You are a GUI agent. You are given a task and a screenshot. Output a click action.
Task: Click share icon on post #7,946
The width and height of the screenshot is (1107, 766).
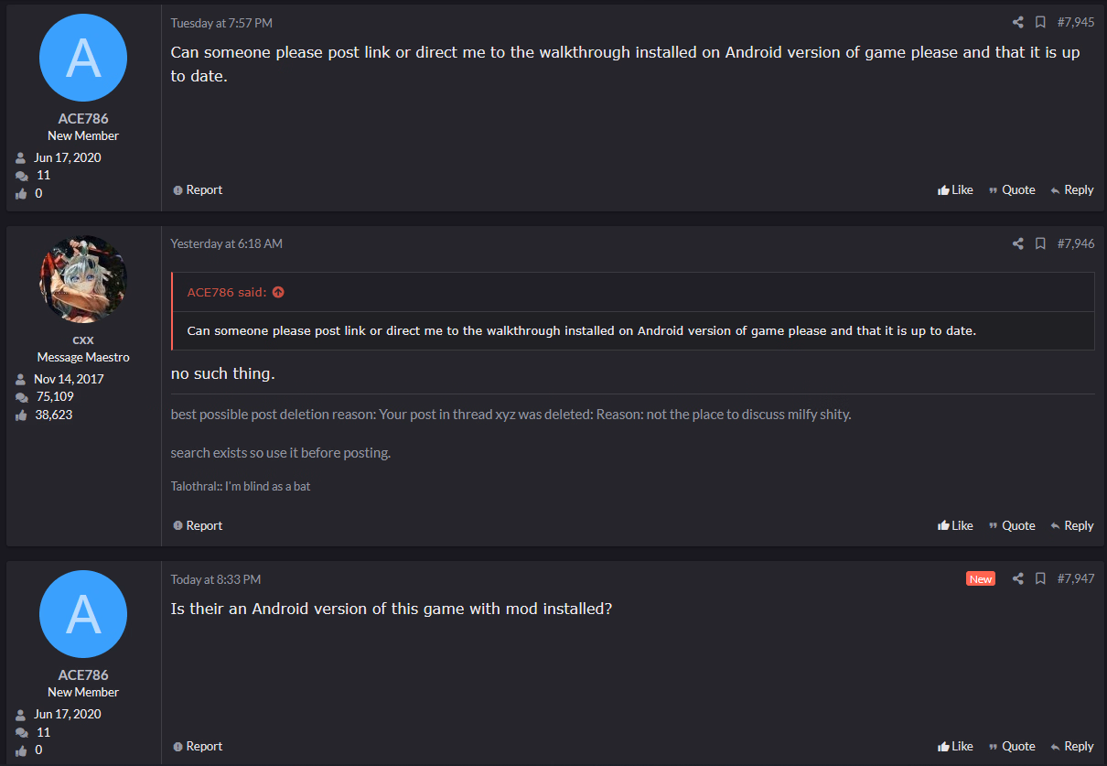pyautogui.click(x=1018, y=243)
